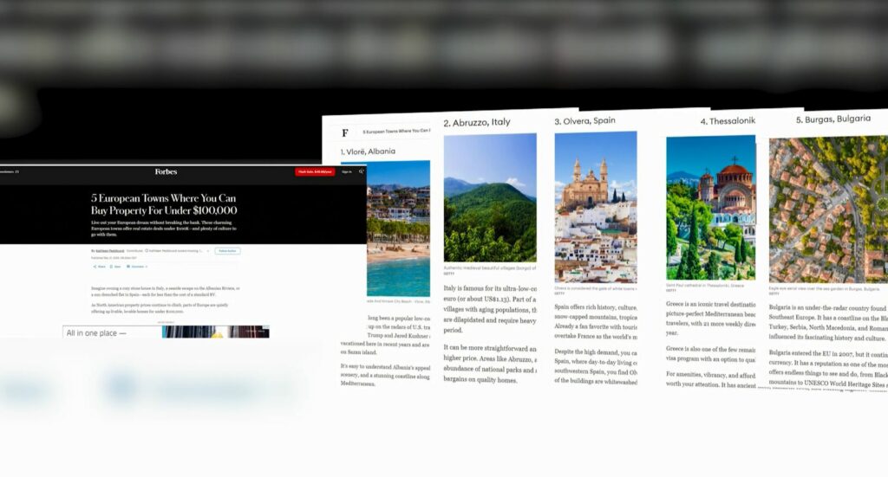Click the article headline about European towns
Screen dimensions: 888x477
pyautogui.click(x=164, y=204)
